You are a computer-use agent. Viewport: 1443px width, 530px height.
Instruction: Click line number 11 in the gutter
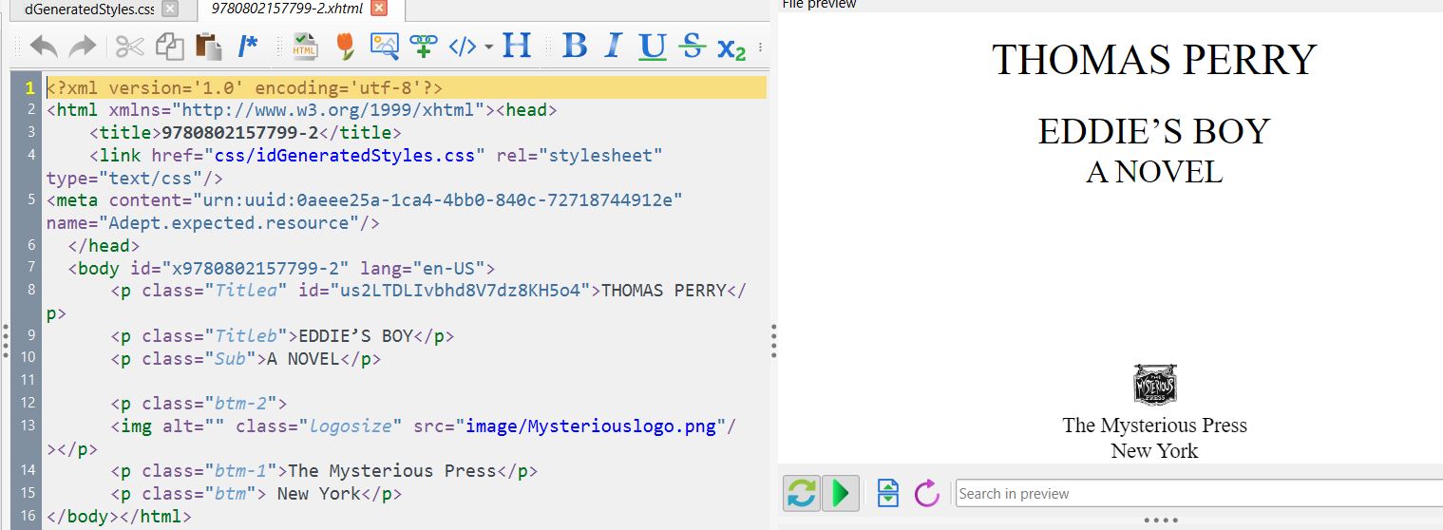29,381
